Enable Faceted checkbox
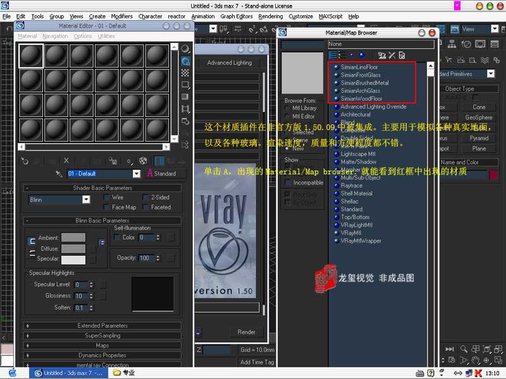The height and width of the screenshot is (379, 506). tap(146, 207)
